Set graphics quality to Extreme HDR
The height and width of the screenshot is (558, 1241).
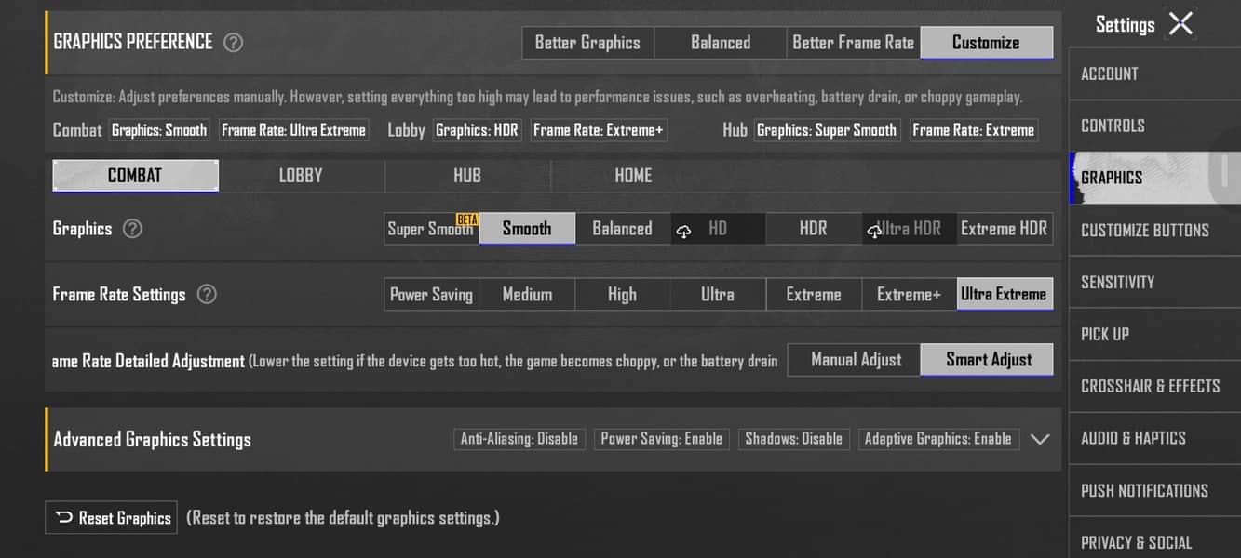pyautogui.click(x=1005, y=229)
